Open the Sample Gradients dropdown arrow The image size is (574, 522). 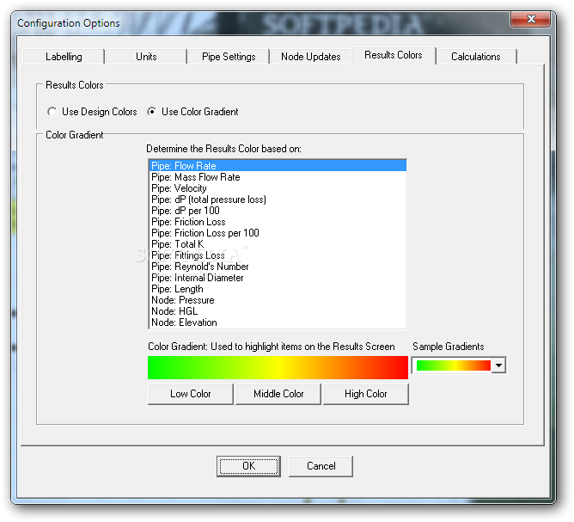click(x=498, y=365)
